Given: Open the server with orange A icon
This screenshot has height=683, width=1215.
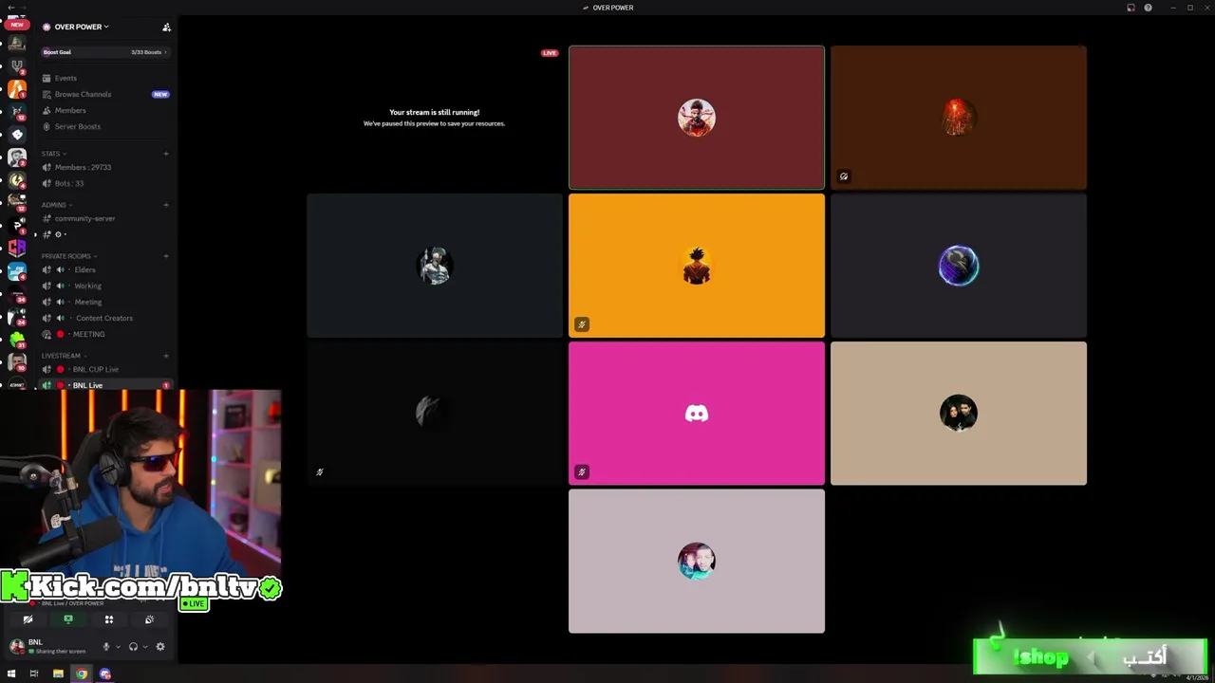Looking at the screenshot, I should pos(17,89).
